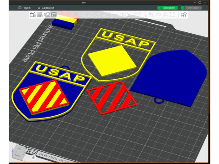Maximize the slicer window
The height and width of the screenshot is (164, 219).
point(200,3)
